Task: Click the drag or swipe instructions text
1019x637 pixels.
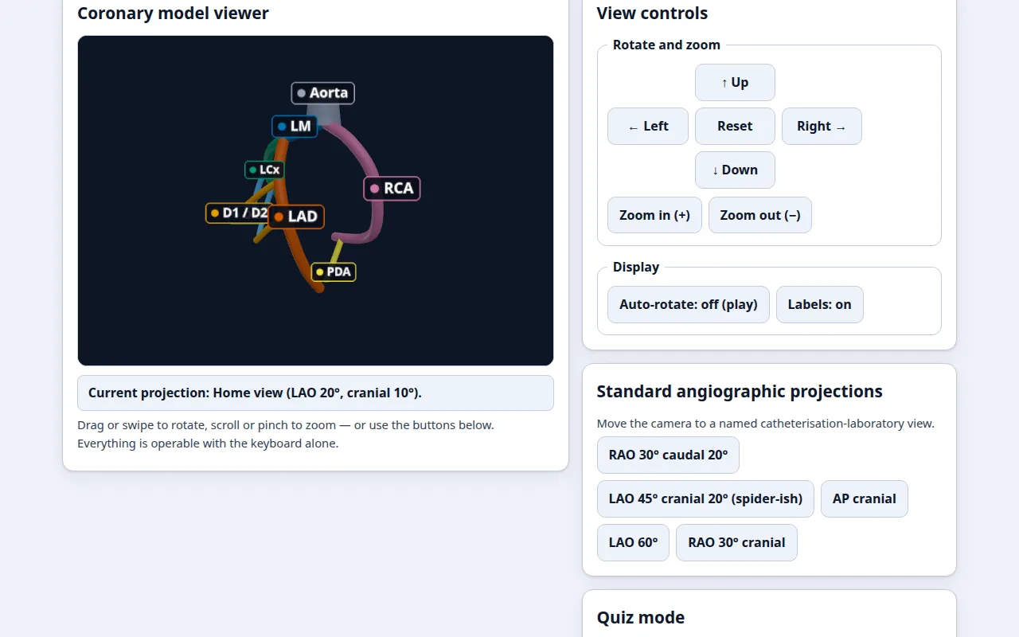Action: (x=286, y=434)
